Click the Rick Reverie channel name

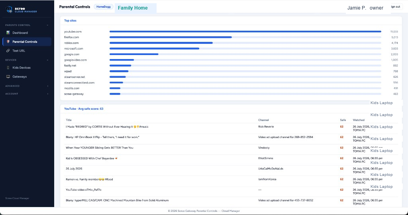[x=266, y=127]
